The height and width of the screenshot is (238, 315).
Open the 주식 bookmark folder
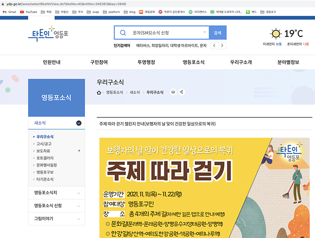tap(78, 12)
